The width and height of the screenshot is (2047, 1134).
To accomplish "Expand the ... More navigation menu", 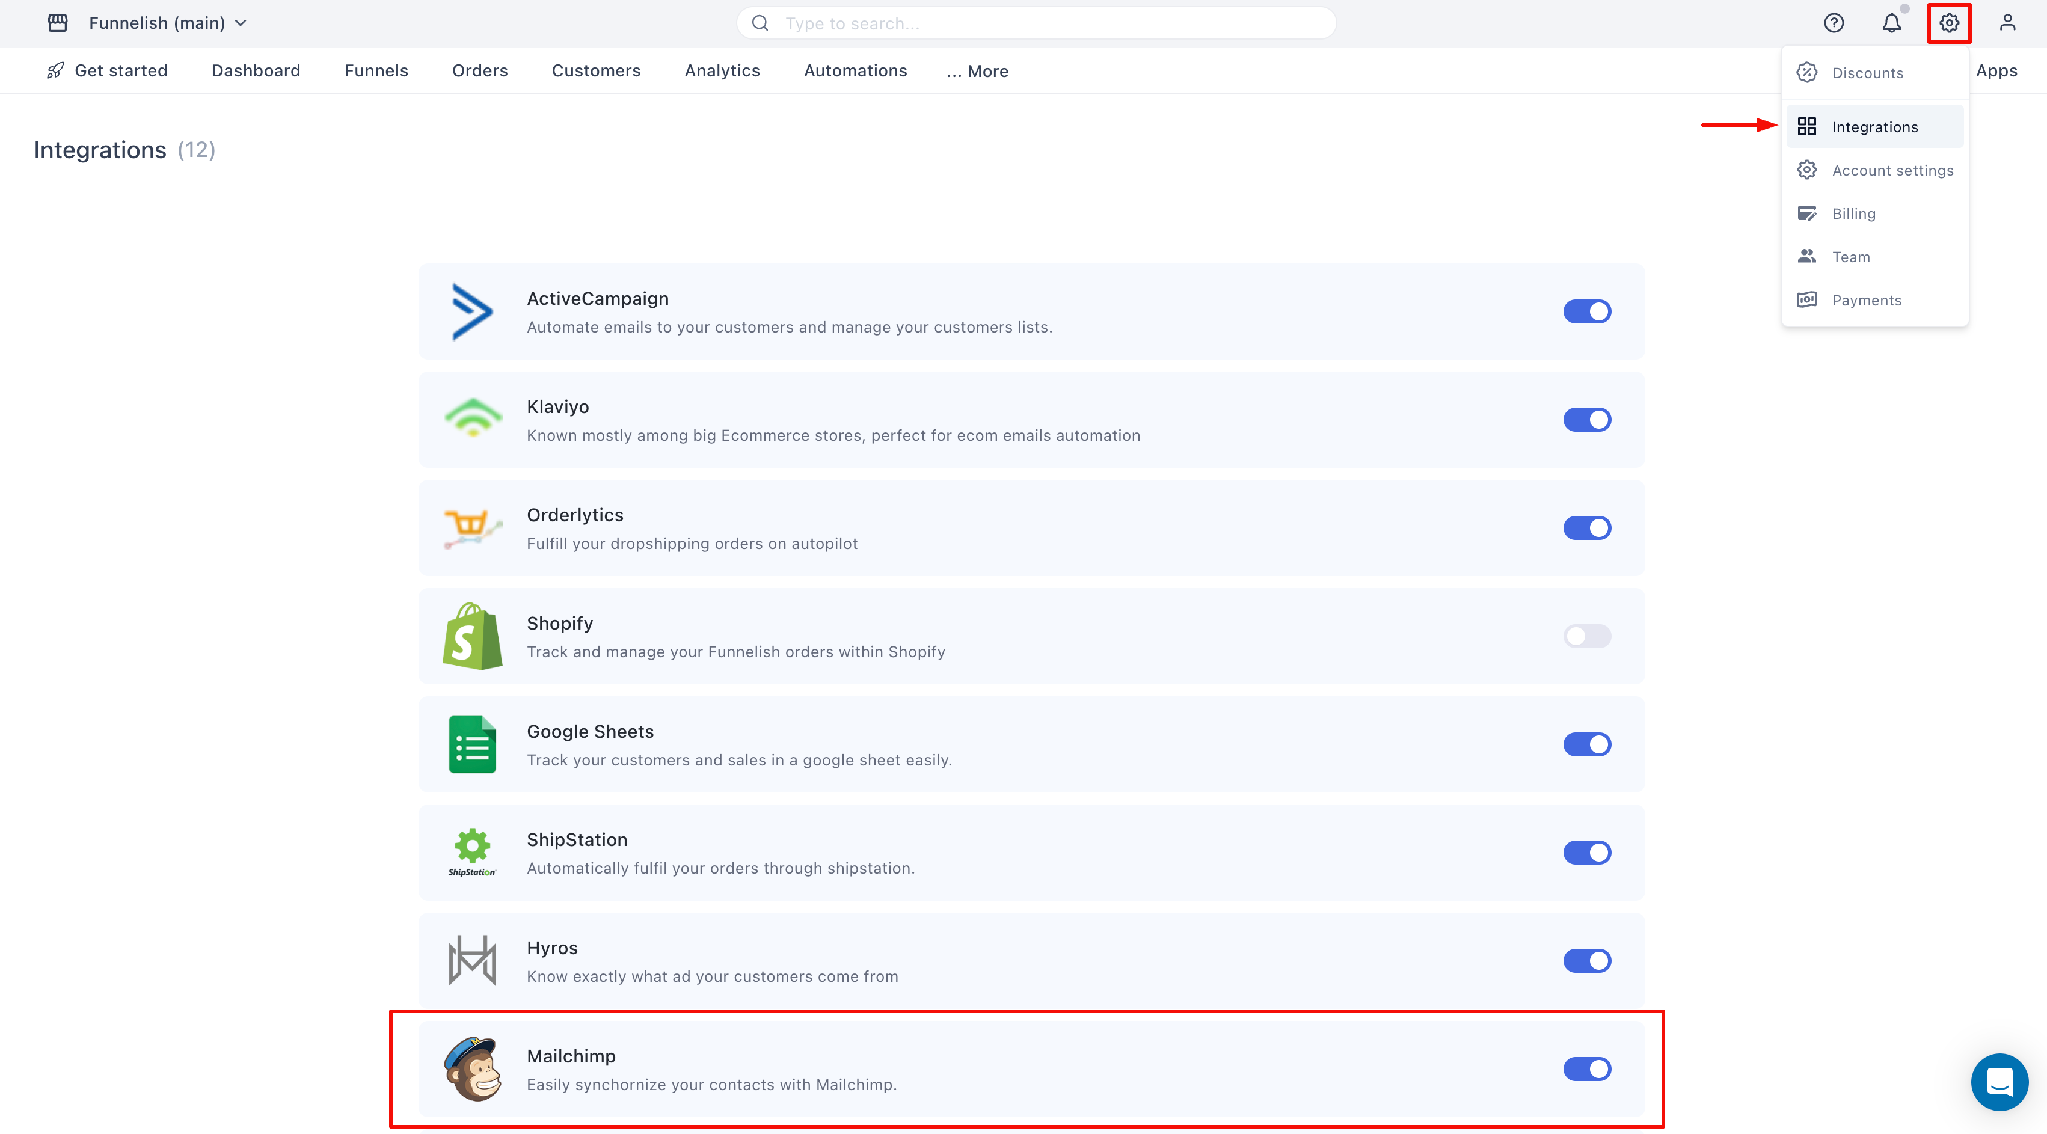I will pyautogui.click(x=977, y=71).
